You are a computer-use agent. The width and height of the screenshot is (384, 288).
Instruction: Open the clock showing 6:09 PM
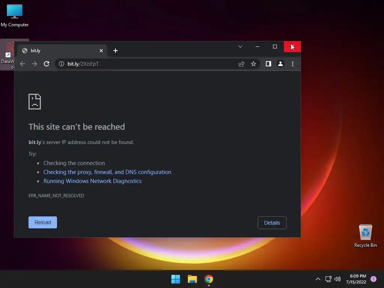[x=356, y=279]
